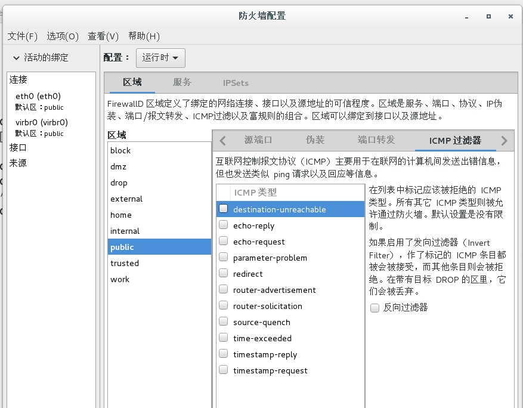Select the time-exceeded row label
The image size is (523, 408).
(262, 338)
